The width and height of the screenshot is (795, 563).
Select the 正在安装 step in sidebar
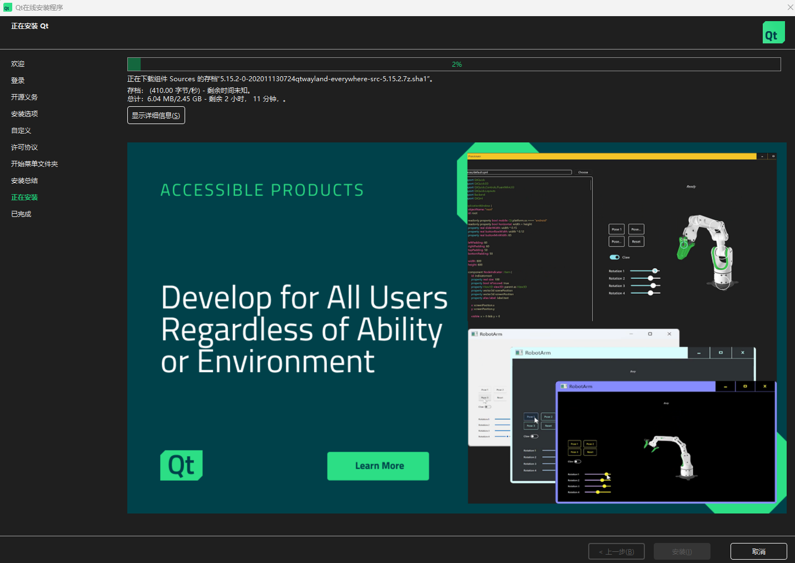click(x=24, y=197)
